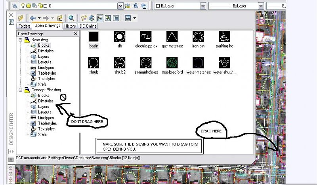Click the Favorites folder icon

[84, 18]
